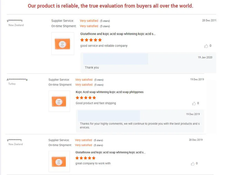This screenshot has width=226, height=175.
Task: Click star rating above 'Good product and fast shipping'
Action: (x=86, y=98)
